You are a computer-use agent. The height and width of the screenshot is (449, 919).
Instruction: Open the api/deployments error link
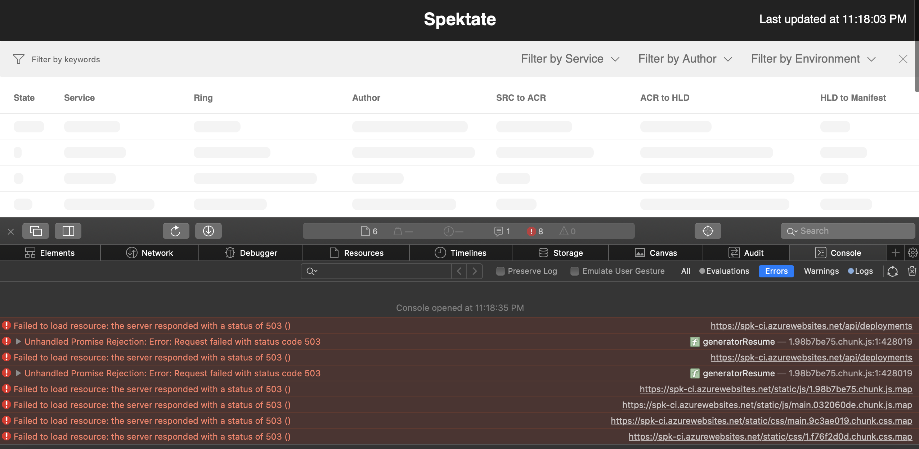[x=811, y=326]
